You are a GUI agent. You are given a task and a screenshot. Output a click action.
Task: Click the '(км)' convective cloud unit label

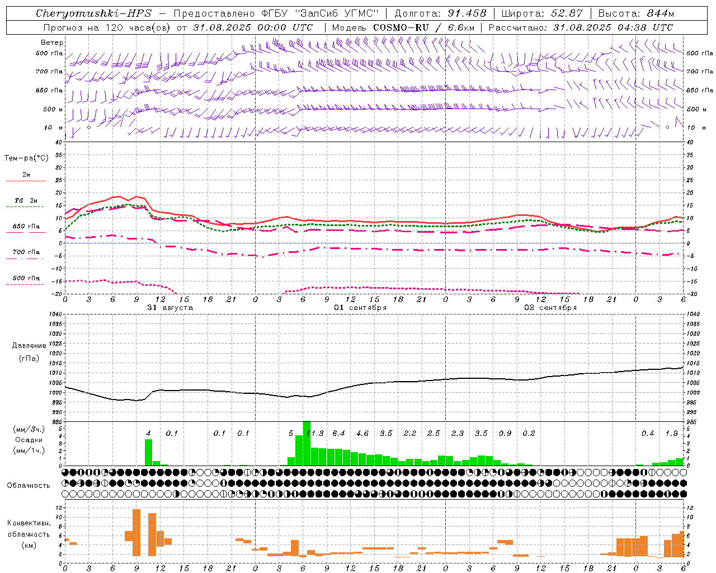29,545
